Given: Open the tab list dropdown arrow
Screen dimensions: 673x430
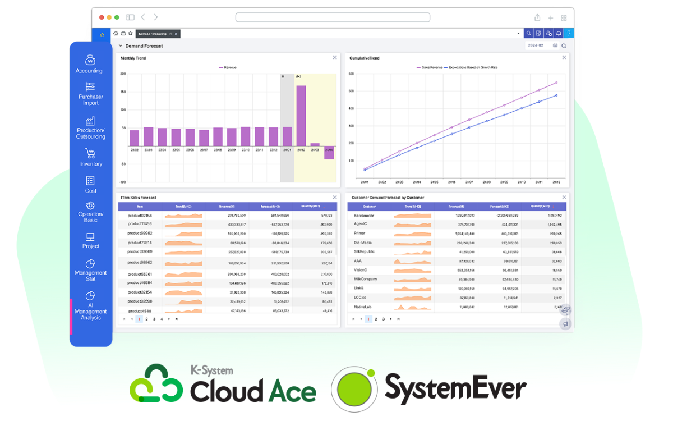Looking at the screenshot, I should pyautogui.click(x=518, y=34).
